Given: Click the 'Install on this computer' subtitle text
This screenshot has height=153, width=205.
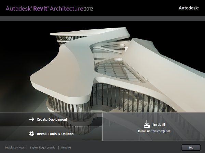Looking at the screenshot, I should (x=154, y=131).
